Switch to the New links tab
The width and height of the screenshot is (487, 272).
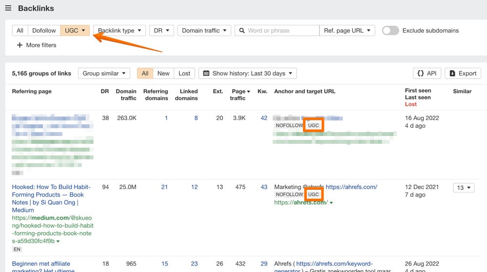pos(163,73)
